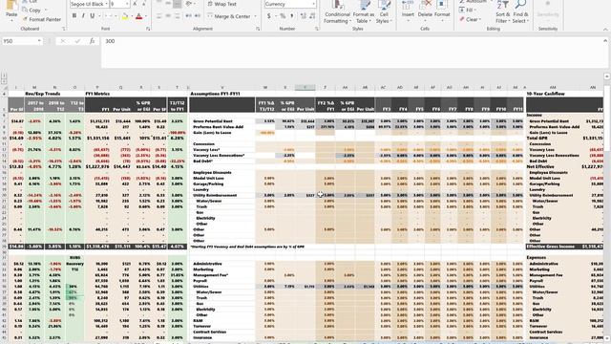Open Cell Styles gallery
Viewport: 611px width, 344px height.
(384, 11)
